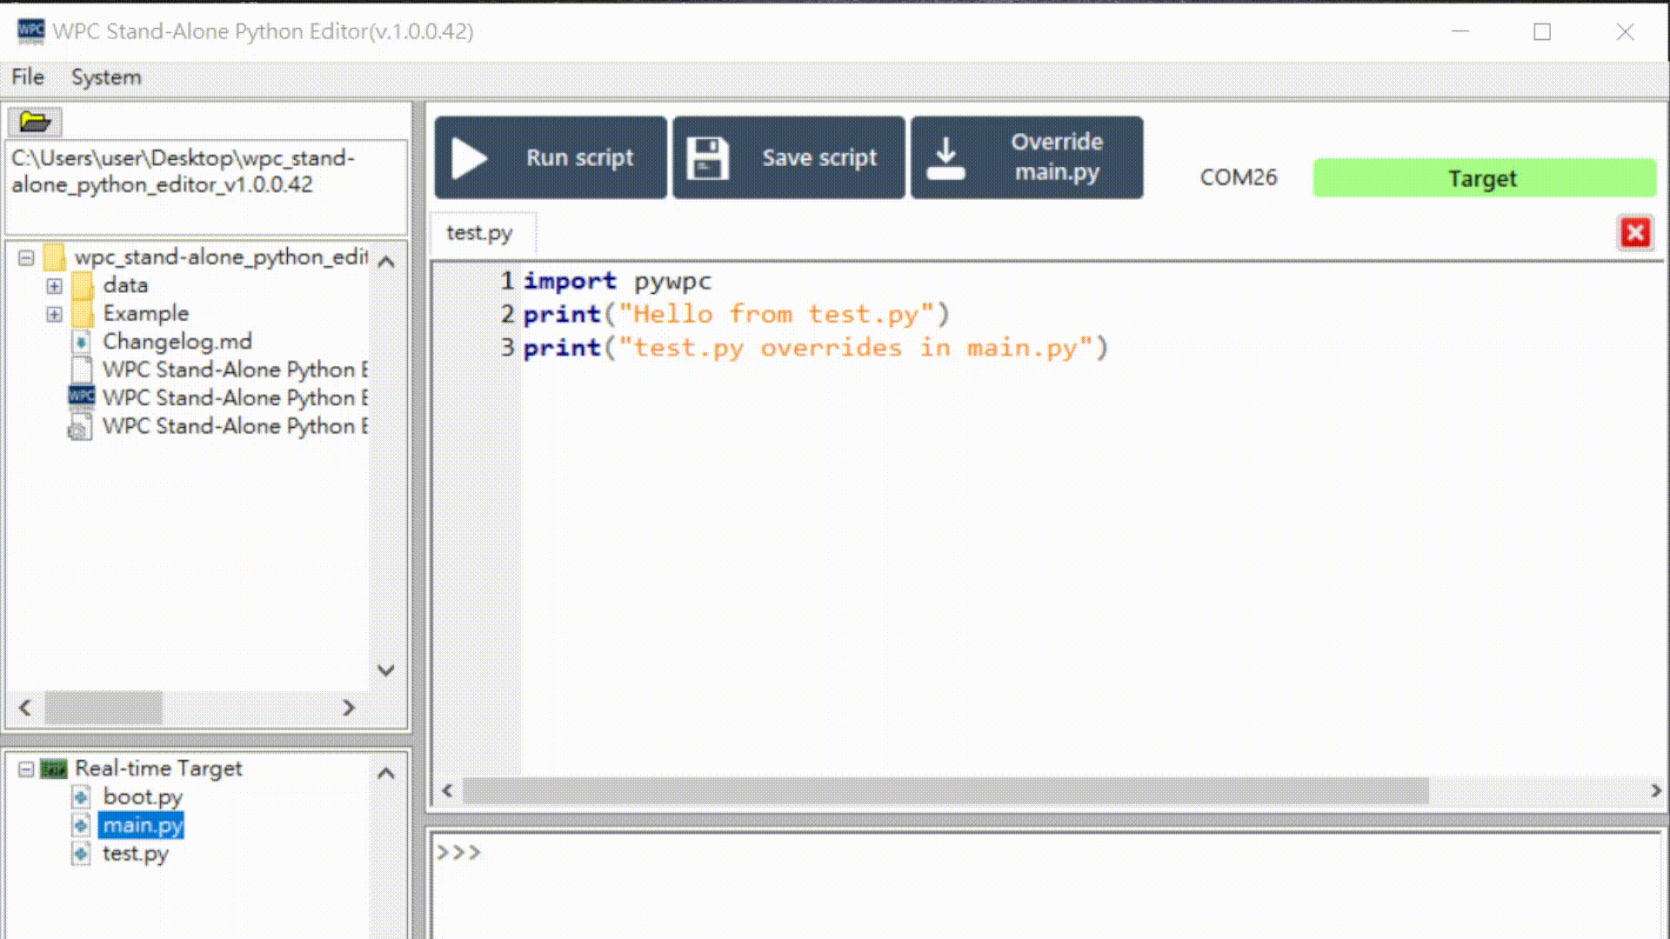This screenshot has width=1670, height=939.
Task: Click the Override main.py download icon
Action: 945,158
